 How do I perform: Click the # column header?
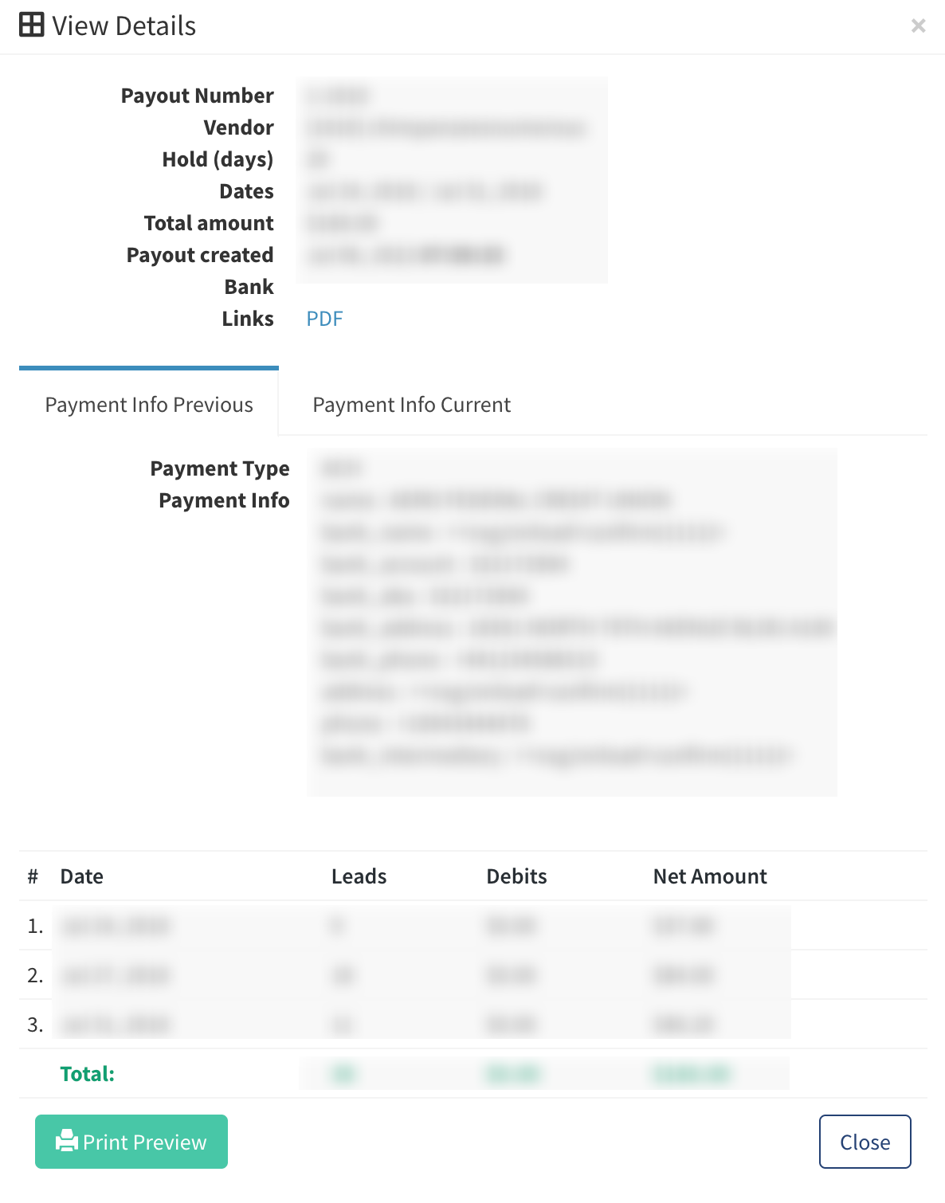coord(33,876)
